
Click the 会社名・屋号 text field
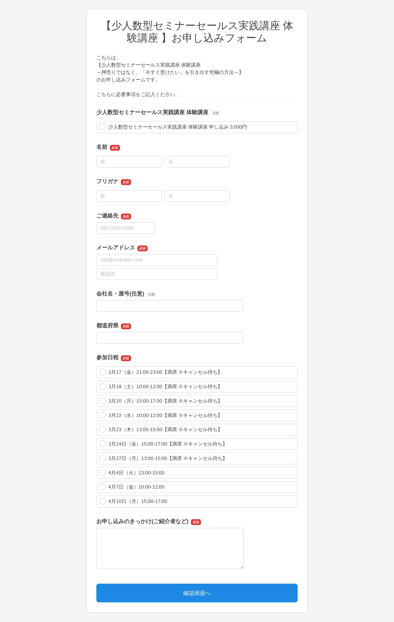tap(170, 306)
